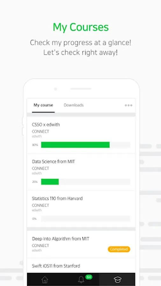
Task: Click the CS50 80% progress bar
Action: pyautogui.click(x=86, y=145)
